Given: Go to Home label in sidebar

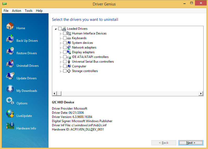Looking at the screenshot, I should click(21, 28).
